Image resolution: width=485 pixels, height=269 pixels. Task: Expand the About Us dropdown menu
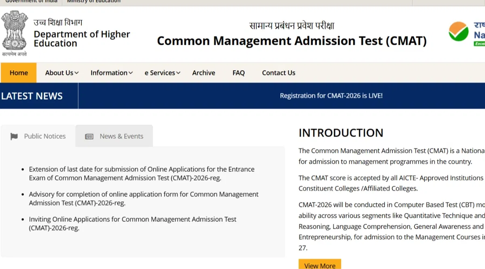[62, 73]
